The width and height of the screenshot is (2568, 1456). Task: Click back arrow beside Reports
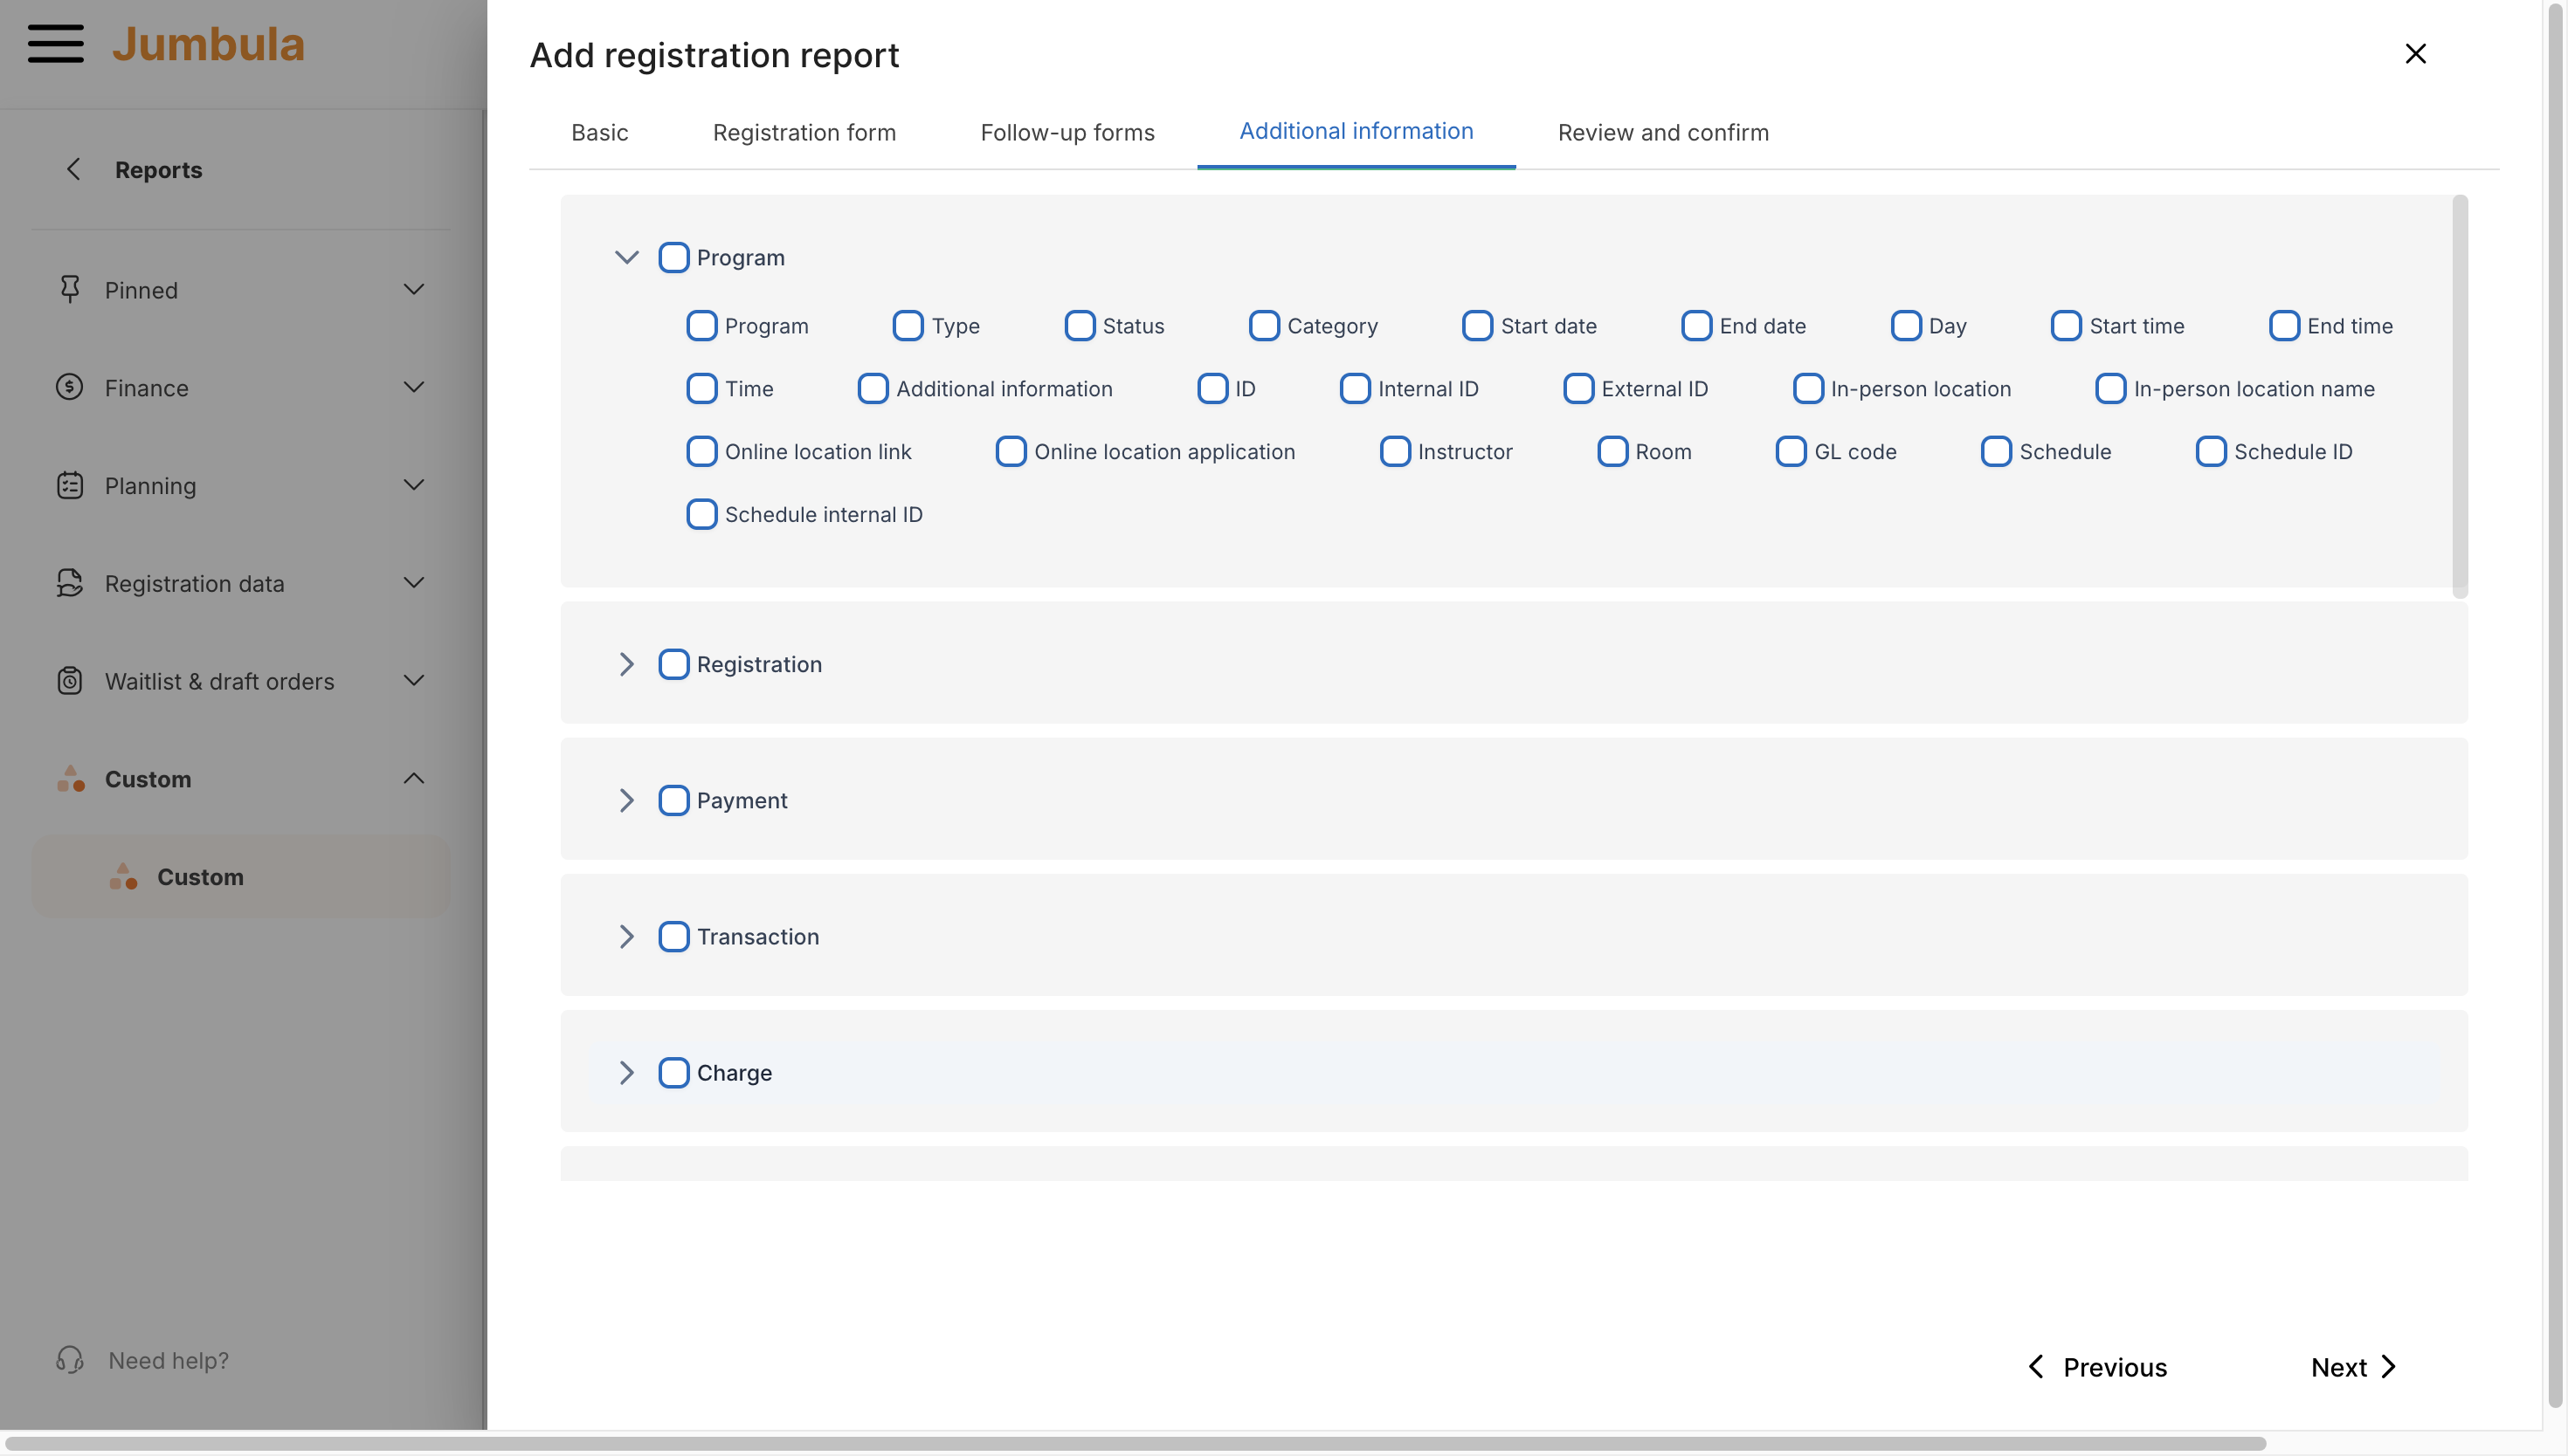click(x=73, y=169)
